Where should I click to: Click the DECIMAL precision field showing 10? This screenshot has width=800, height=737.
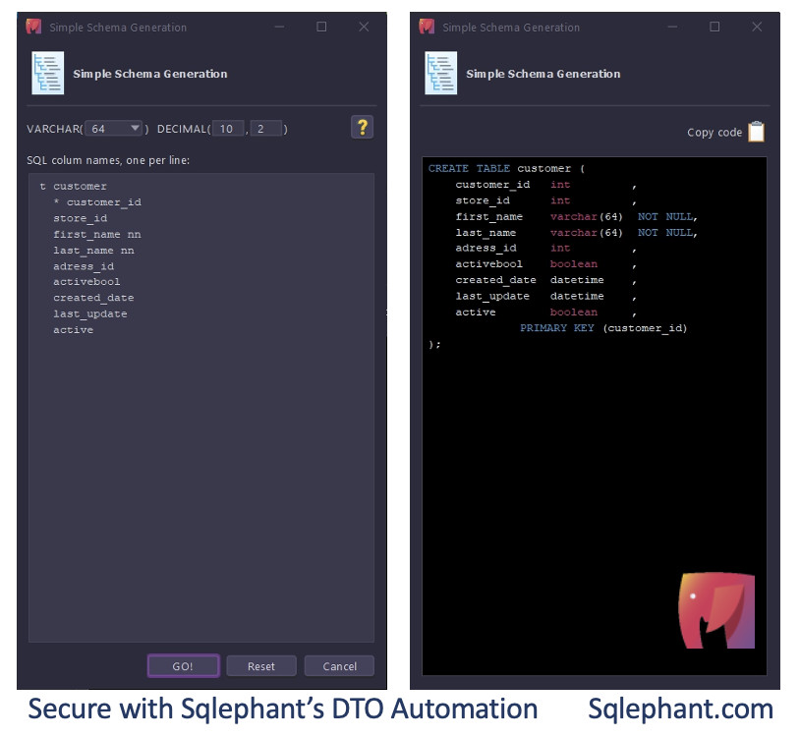click(228, 129)
